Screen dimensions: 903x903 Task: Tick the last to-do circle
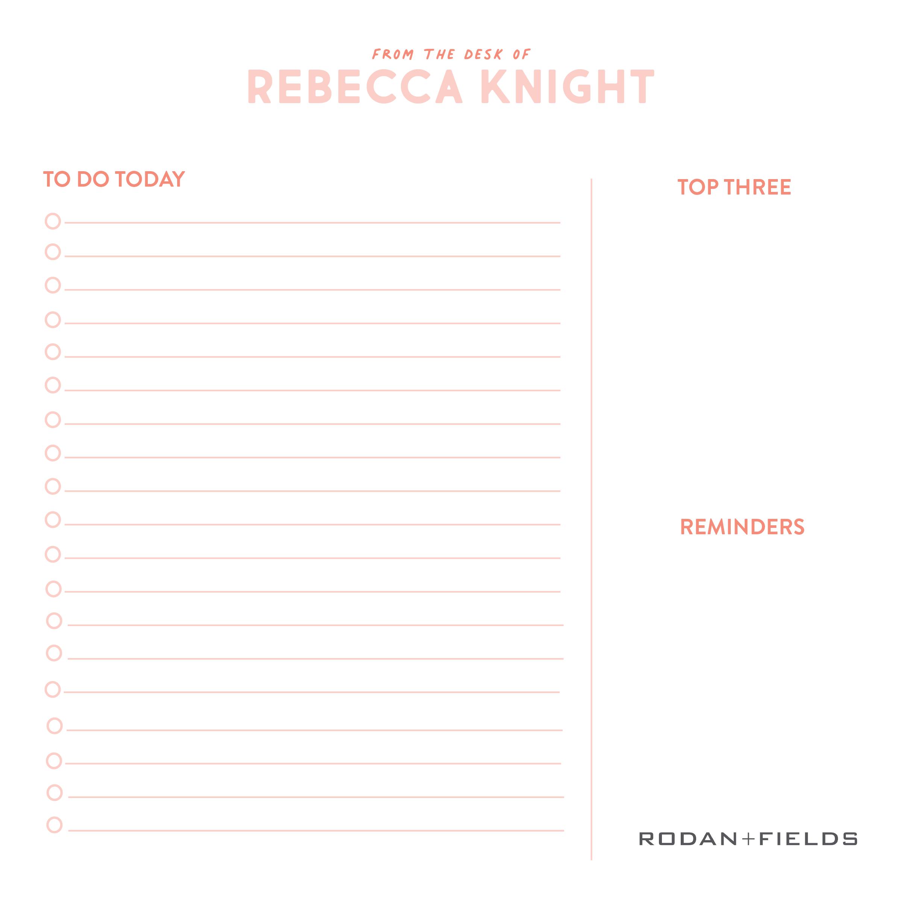coord(54,824)
